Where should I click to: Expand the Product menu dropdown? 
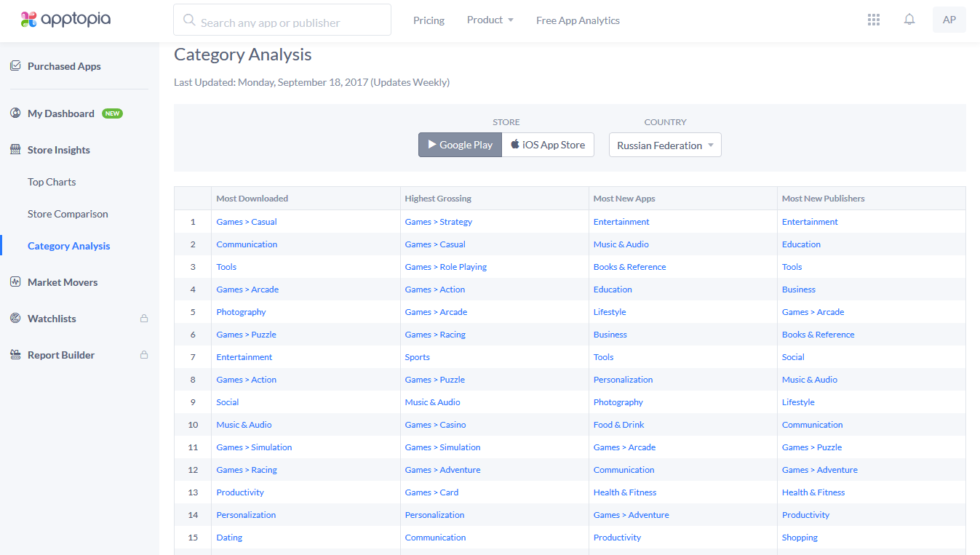(490, 20)
